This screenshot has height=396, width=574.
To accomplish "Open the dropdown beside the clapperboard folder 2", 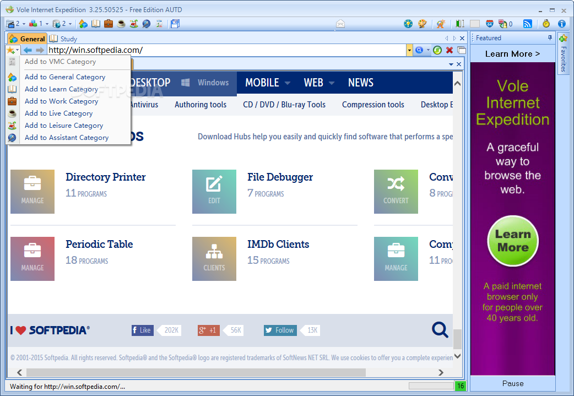I will (x=24, y=24).
